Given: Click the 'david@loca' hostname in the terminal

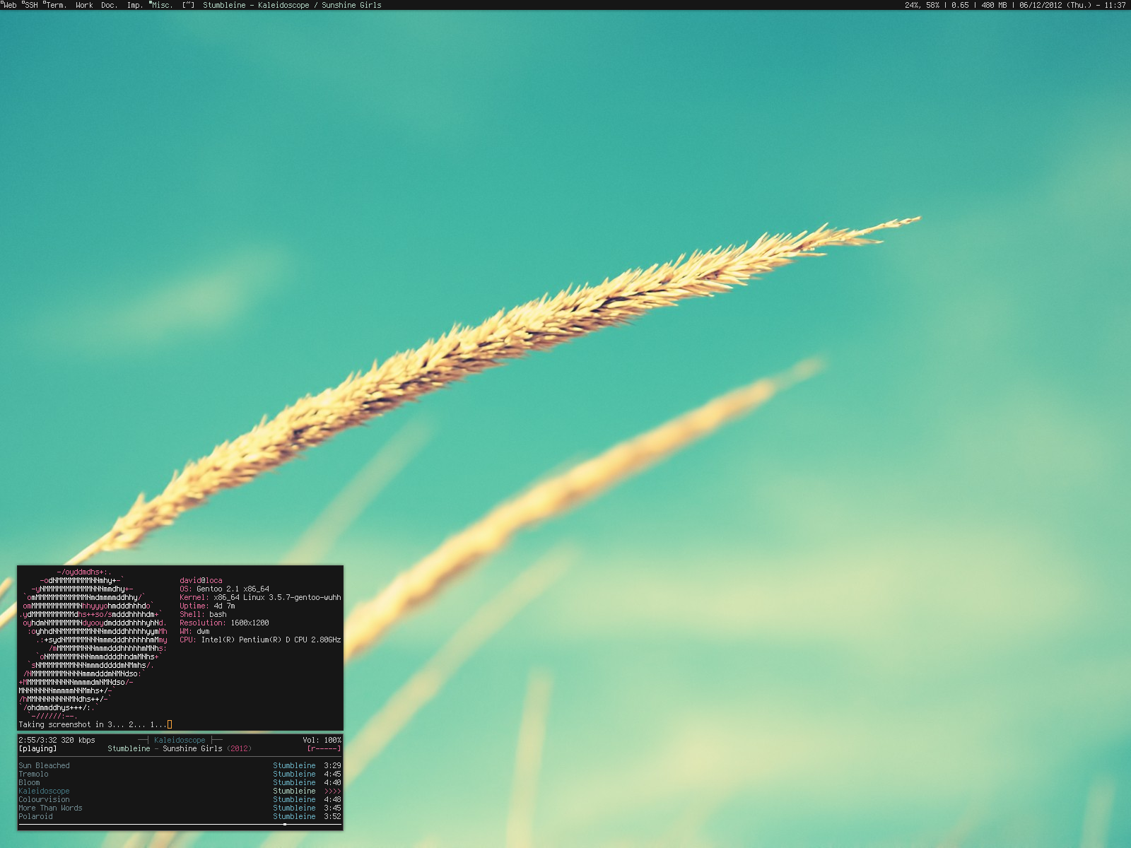Looking at the screenshot, I should click(x=201, y=580).
